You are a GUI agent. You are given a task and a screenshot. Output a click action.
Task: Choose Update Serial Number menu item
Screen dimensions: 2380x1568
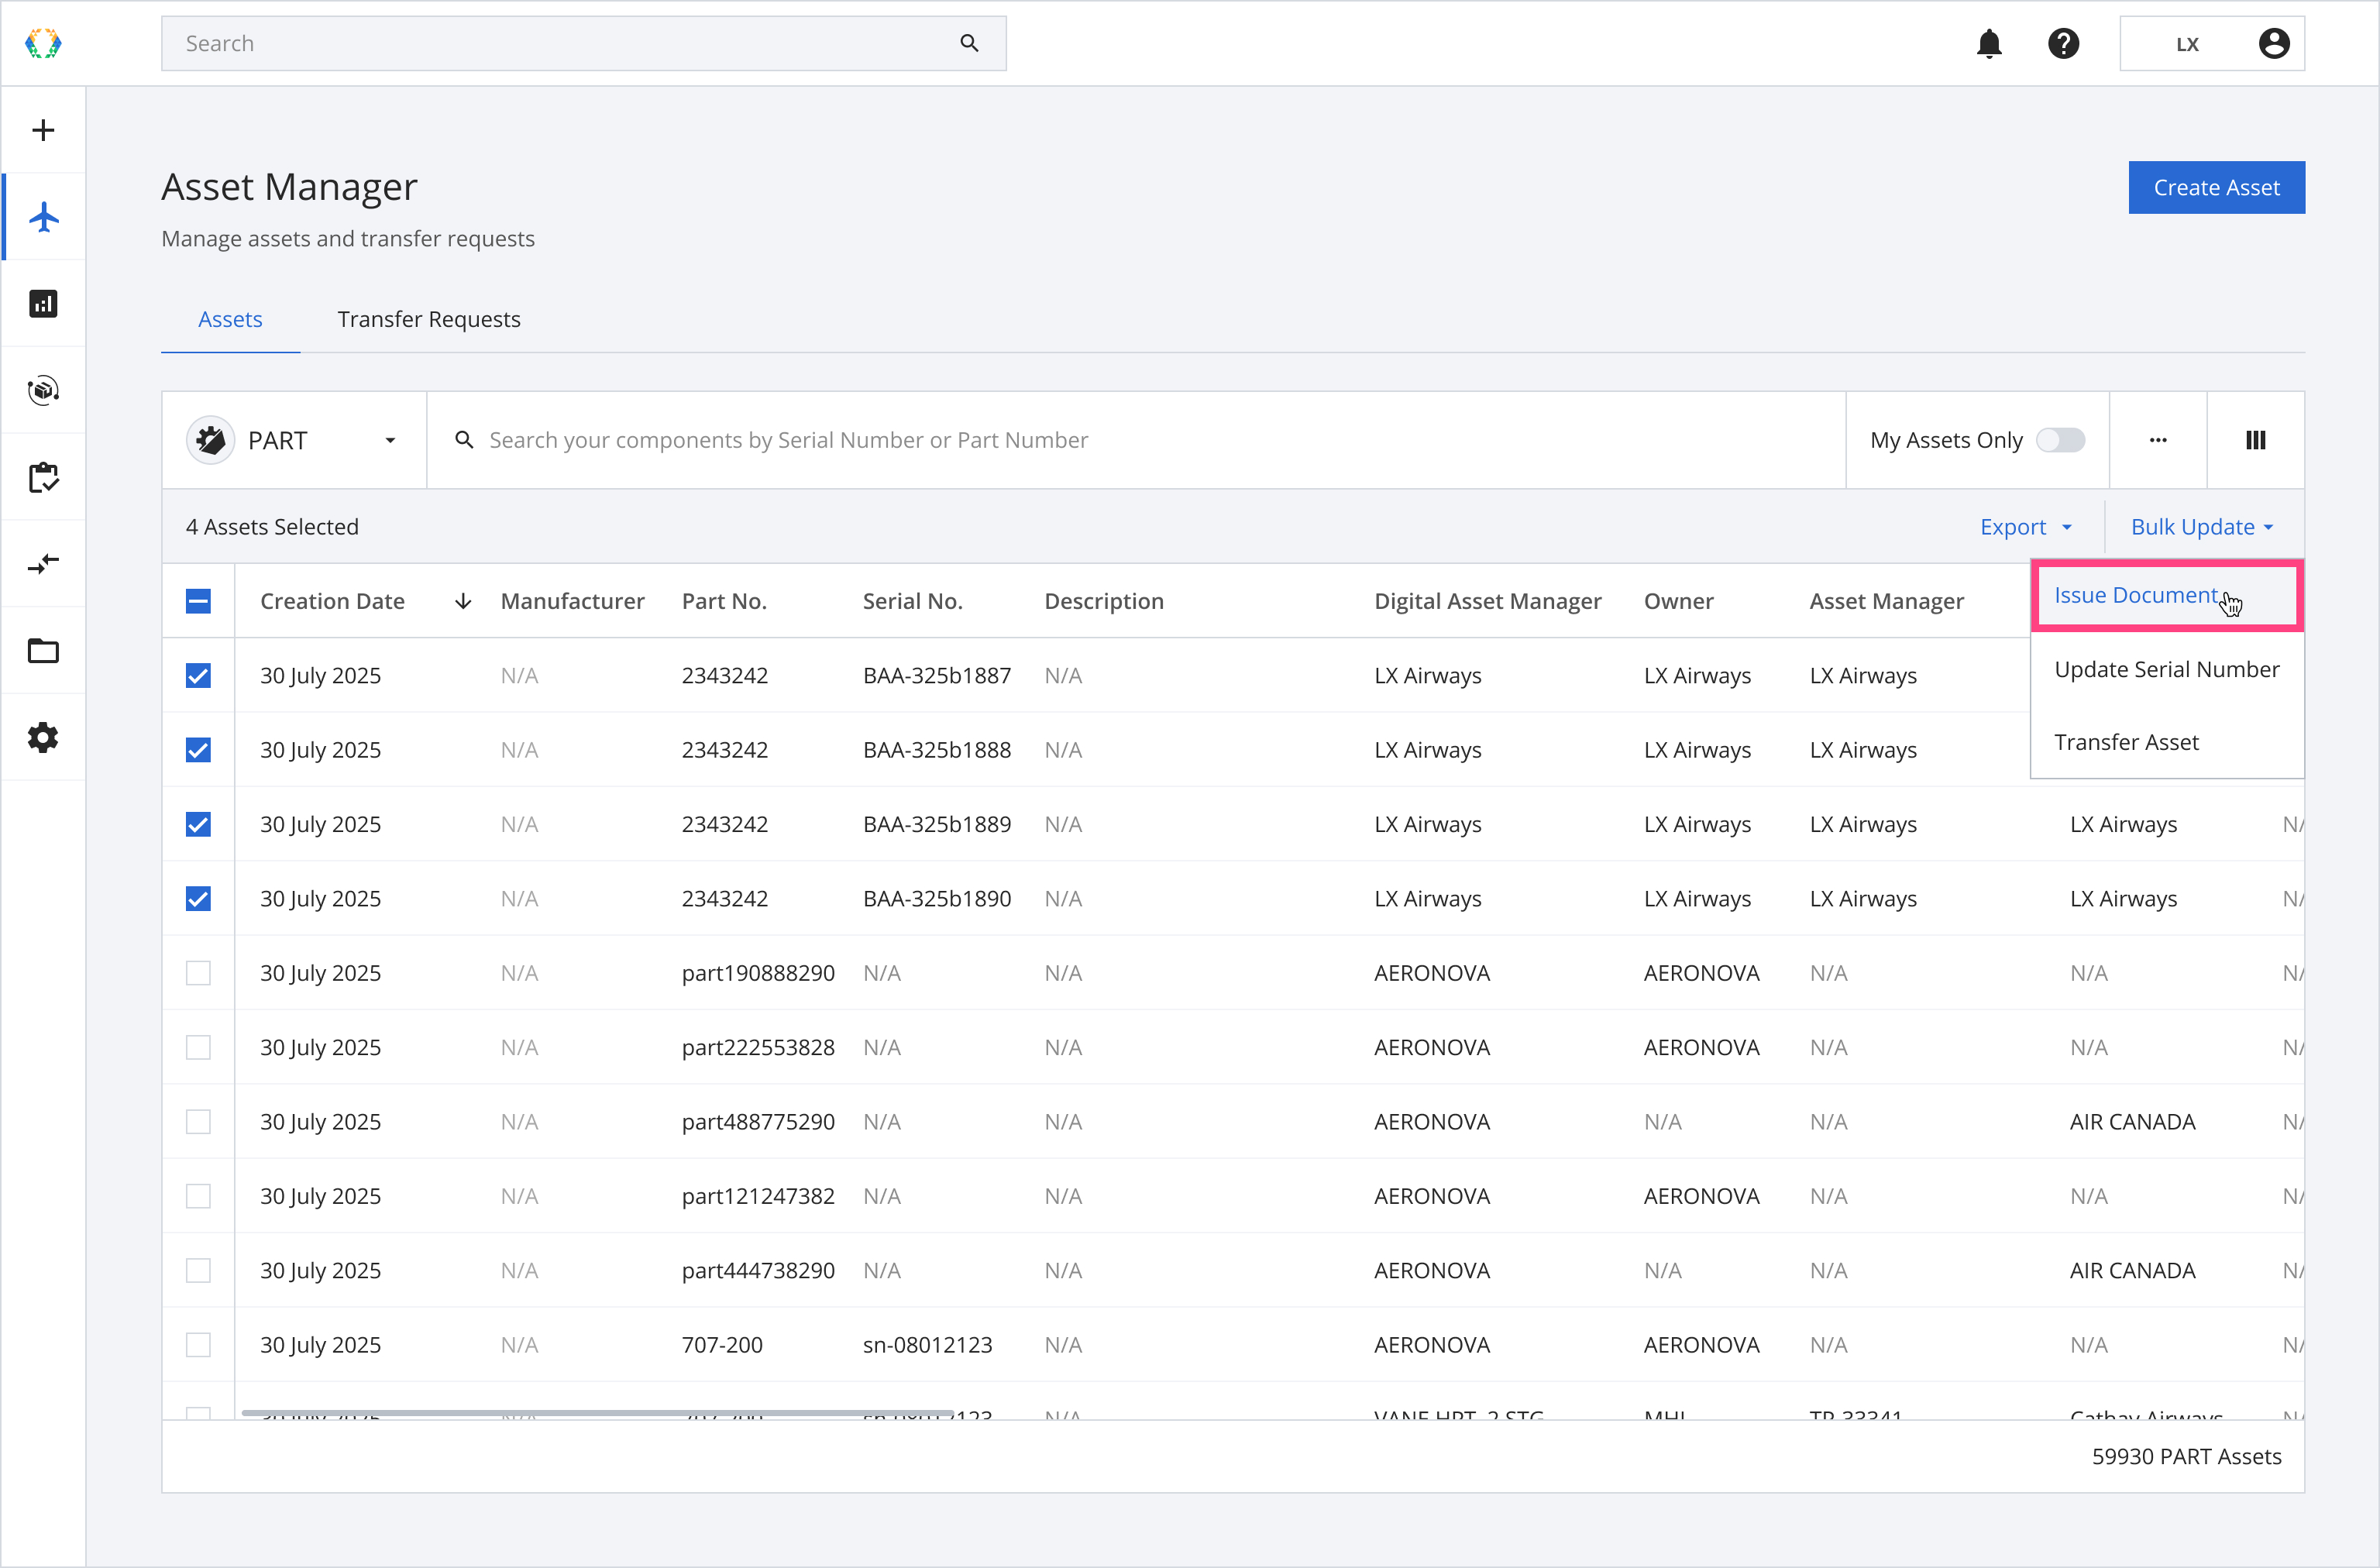(2167, 669)
